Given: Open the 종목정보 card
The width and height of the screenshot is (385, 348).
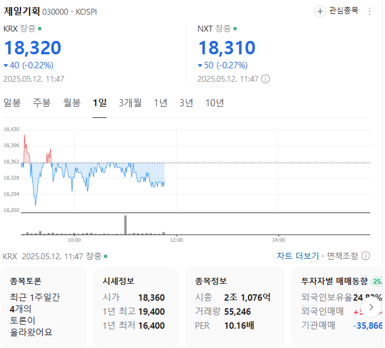Looking at the screenshot, I should coord(236,308).
